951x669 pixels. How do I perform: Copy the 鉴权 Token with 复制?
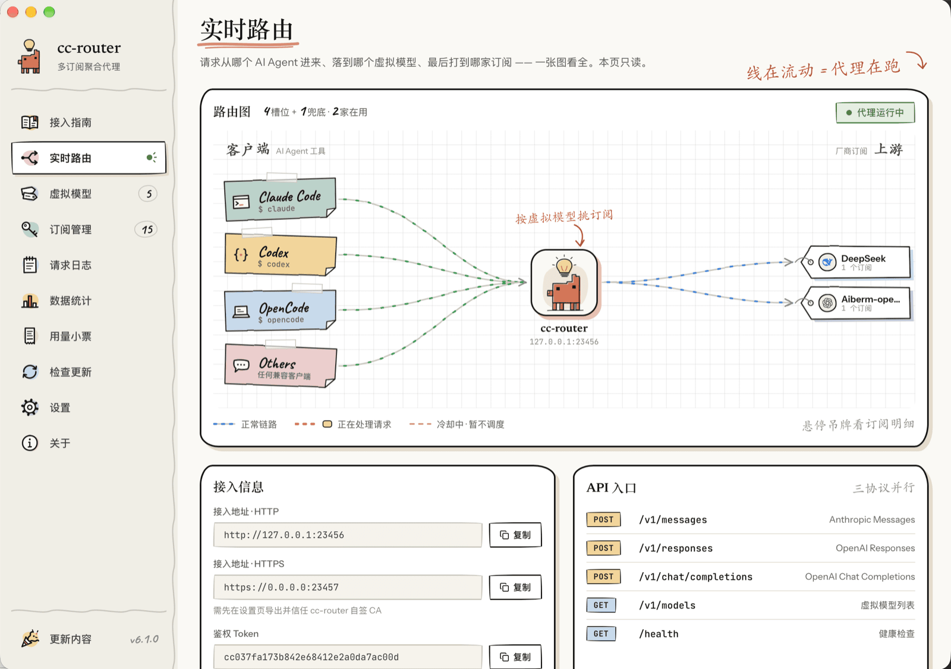[x=515, y=657]
